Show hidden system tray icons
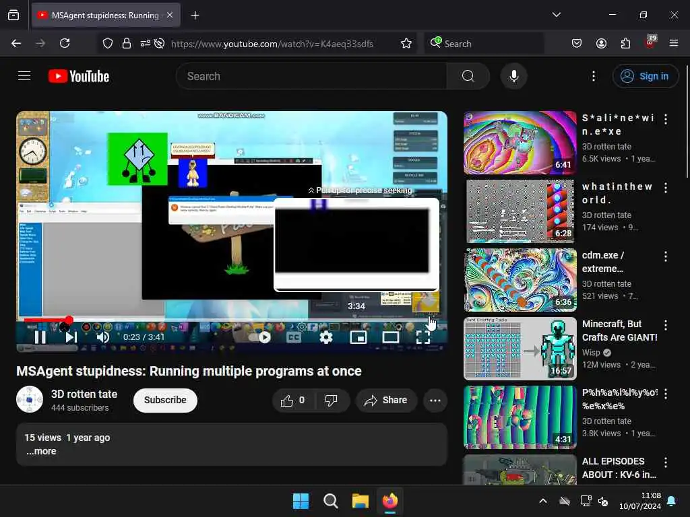The height and width of the screenshot is (517, 690). click(543, 501)
